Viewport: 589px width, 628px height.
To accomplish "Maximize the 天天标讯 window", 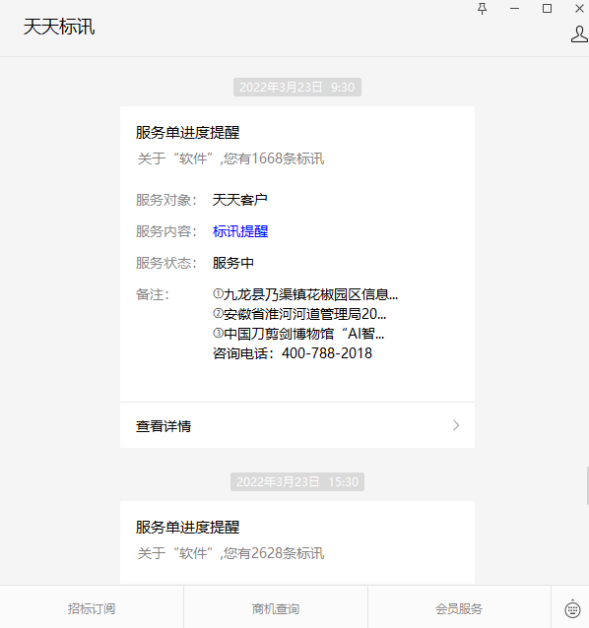I will point(547,9).
